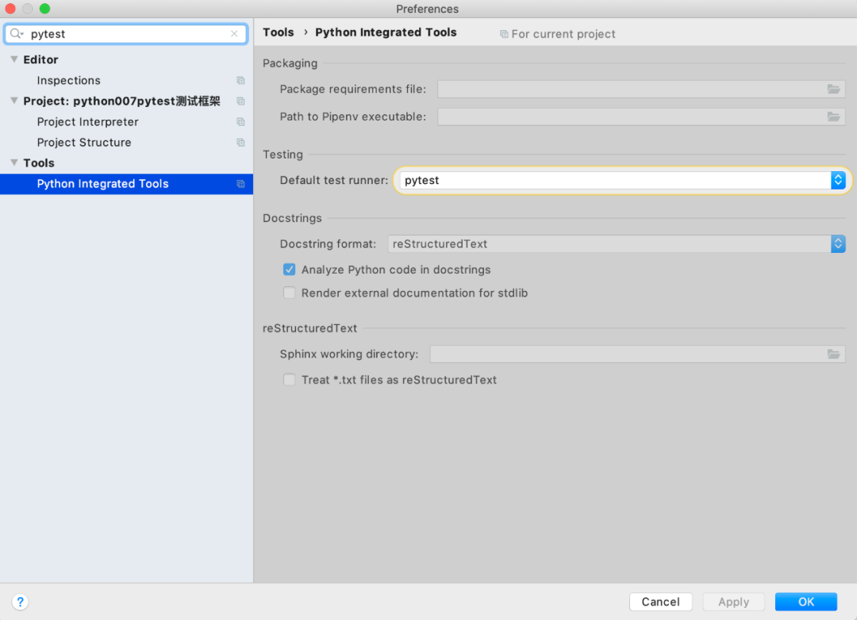Collapse the Tools tree section
Image resolution: width=857 pixels, height=620 pixels.
click(x=14, y=163)
